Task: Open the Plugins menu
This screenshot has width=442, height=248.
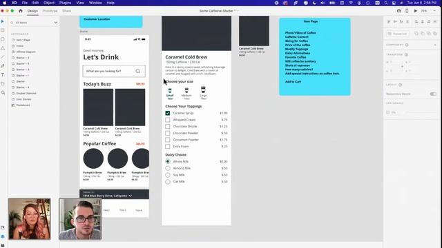Action: click(65, 3)
